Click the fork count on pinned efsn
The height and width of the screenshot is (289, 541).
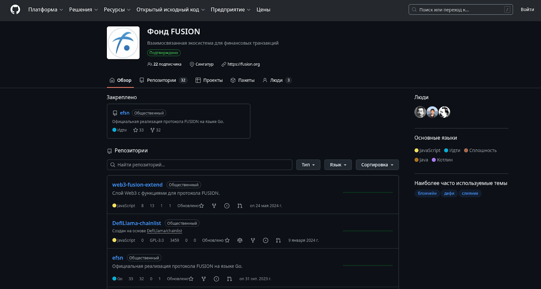click(x=156, y=130)
